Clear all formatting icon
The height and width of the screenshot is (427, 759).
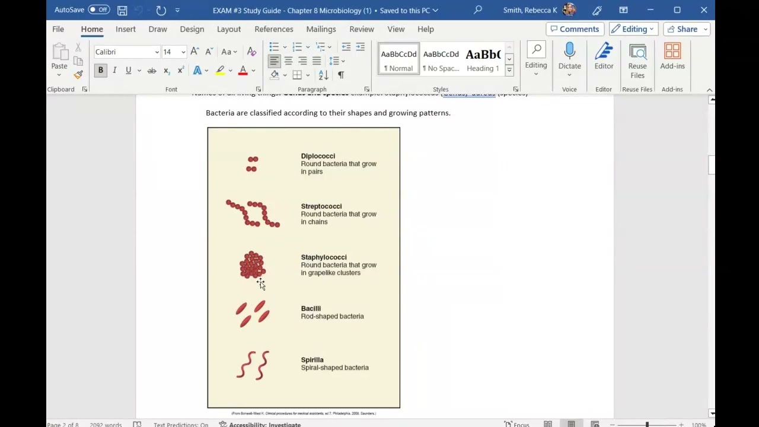coord(251,52)
